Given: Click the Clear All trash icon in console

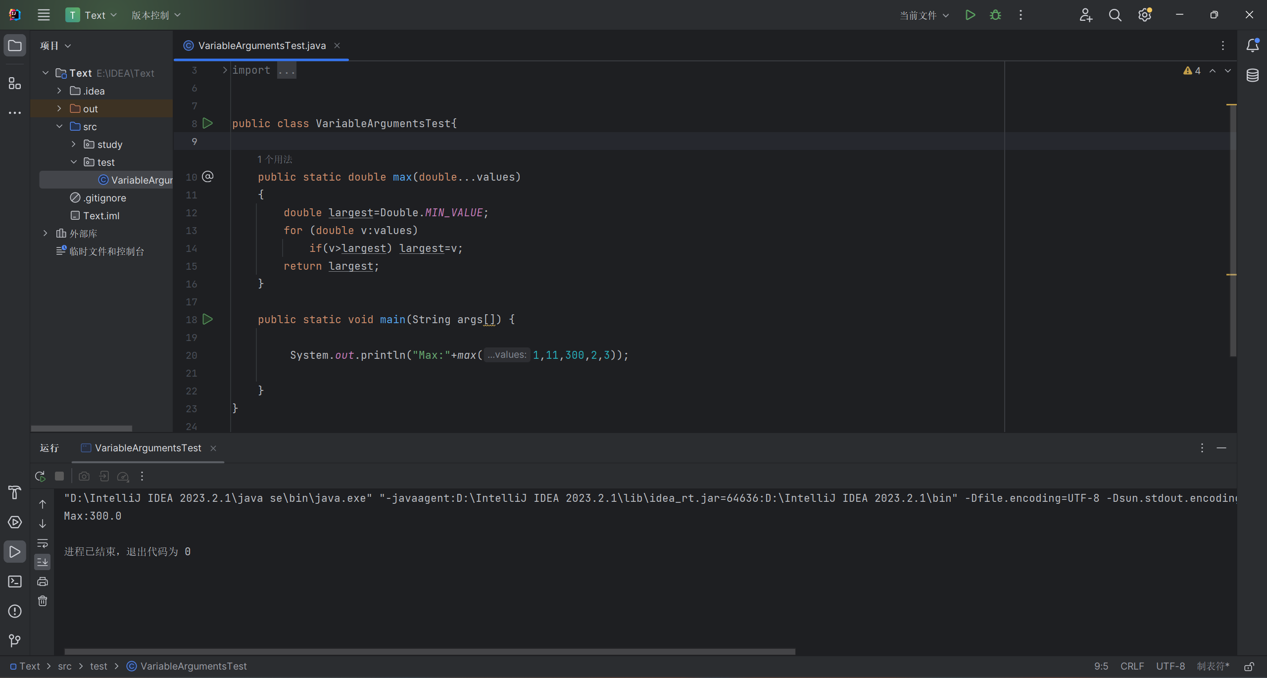Looking at the screenshot, I should [x=43, y=601].
